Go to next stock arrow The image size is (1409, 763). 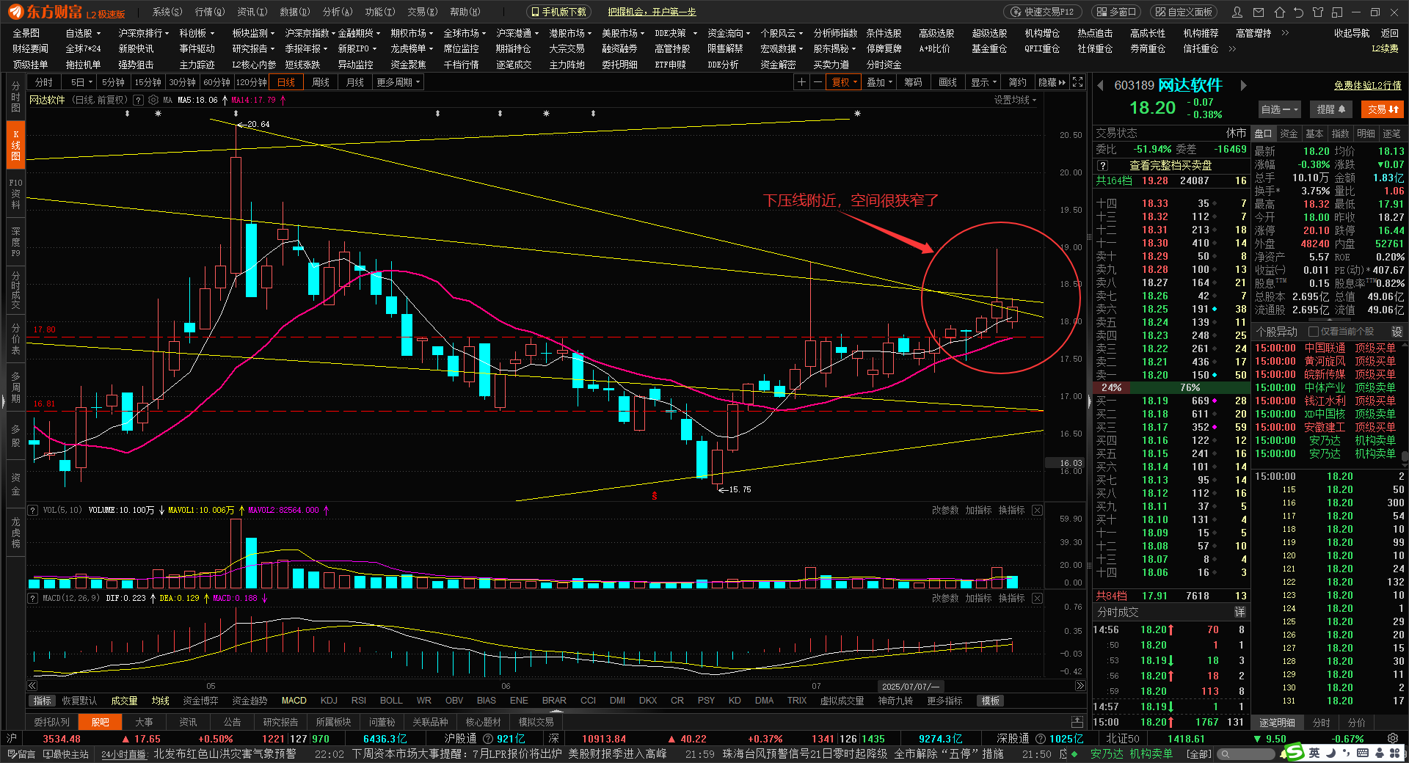click(1243, 86)
